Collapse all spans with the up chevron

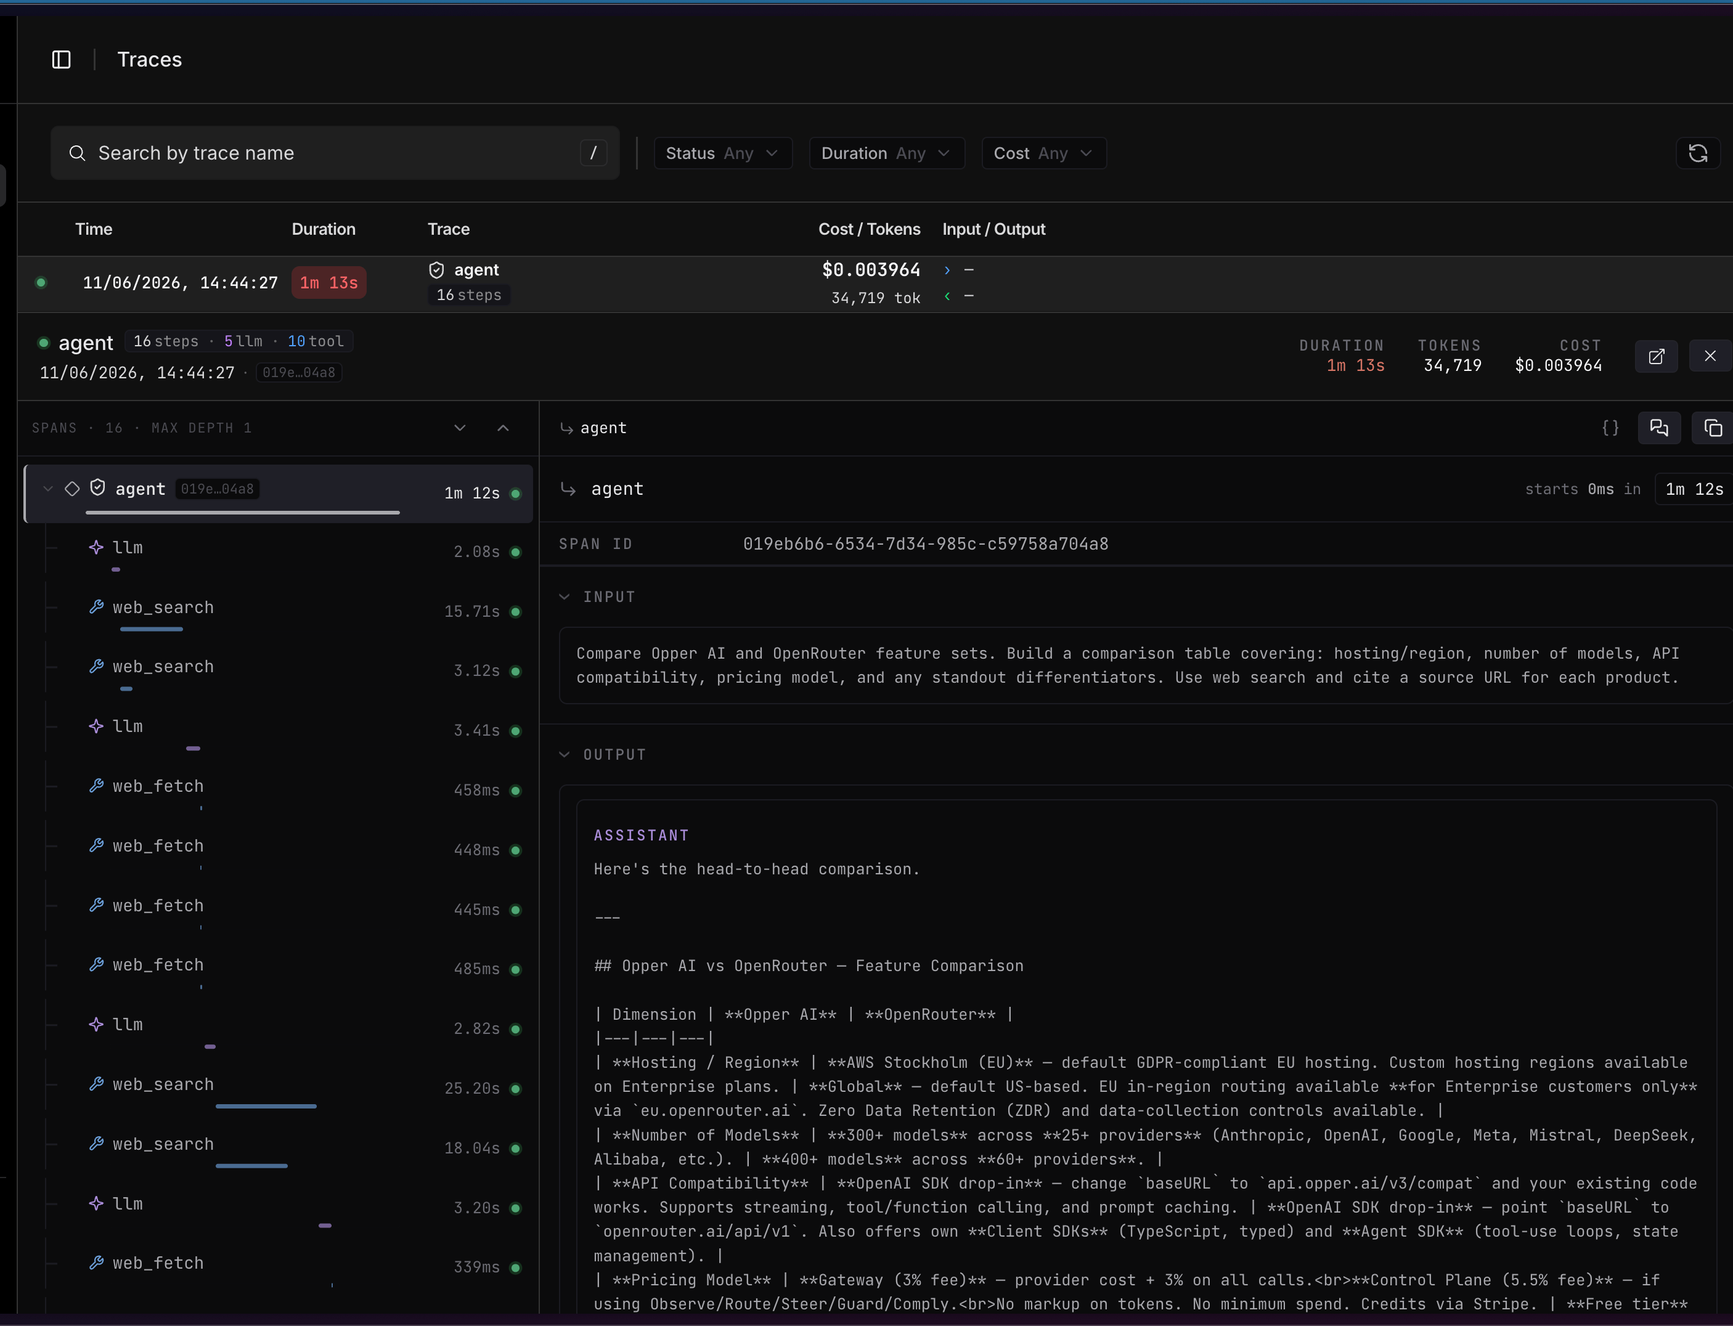point(503,428)
